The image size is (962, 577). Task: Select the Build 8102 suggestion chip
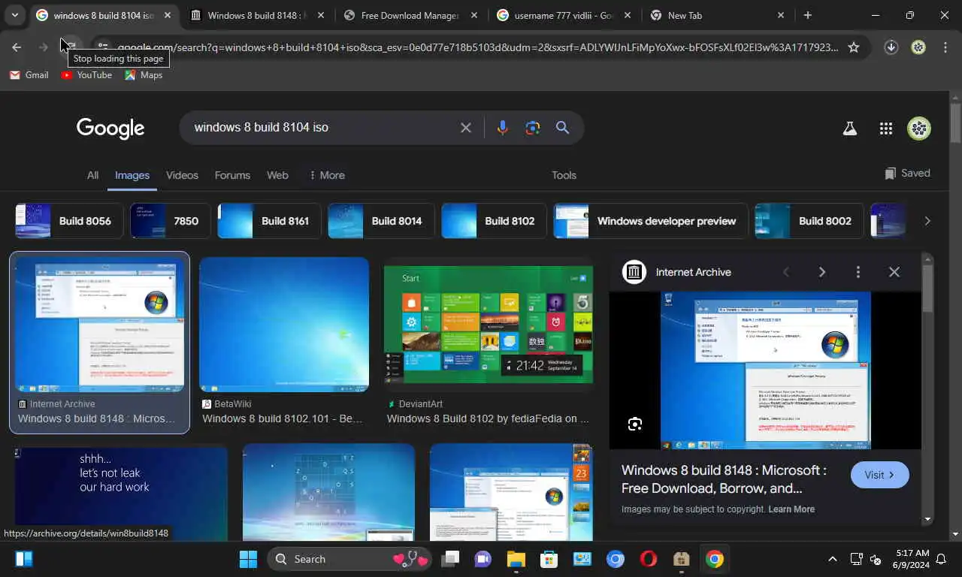[x=494, y=221]
